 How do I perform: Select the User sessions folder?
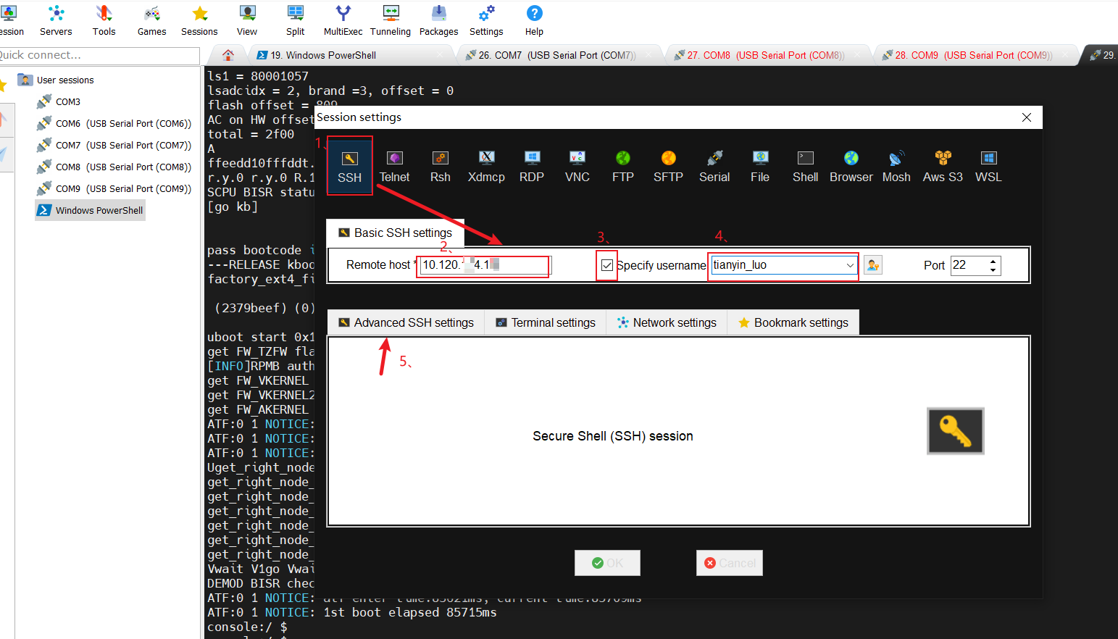tap(57, 80)
